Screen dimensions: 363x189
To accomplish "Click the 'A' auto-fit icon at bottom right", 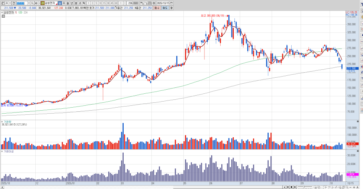I will pyautogui.click(x=357, y=187).
